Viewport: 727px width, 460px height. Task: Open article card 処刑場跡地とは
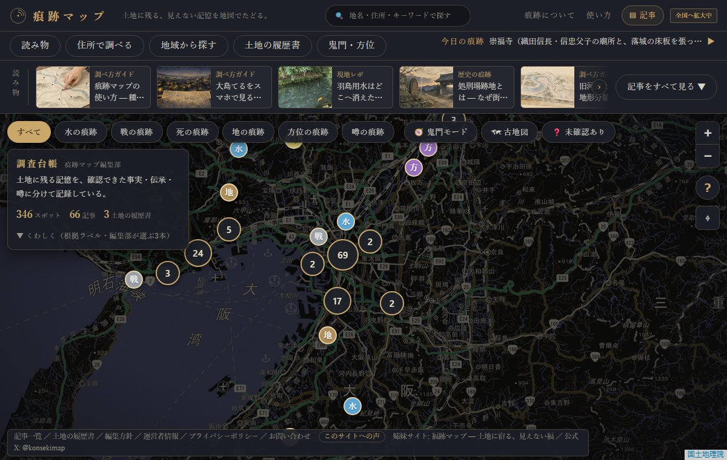coord(456,87)
